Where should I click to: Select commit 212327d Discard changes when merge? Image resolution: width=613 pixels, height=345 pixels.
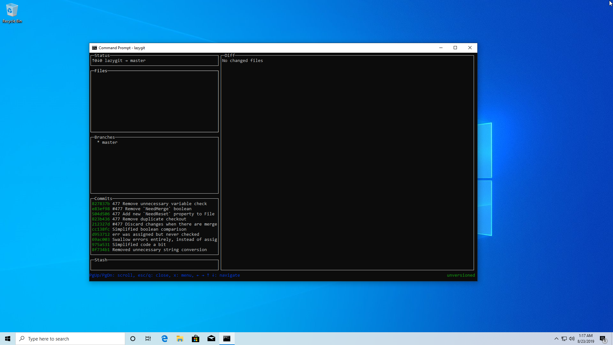155,224
